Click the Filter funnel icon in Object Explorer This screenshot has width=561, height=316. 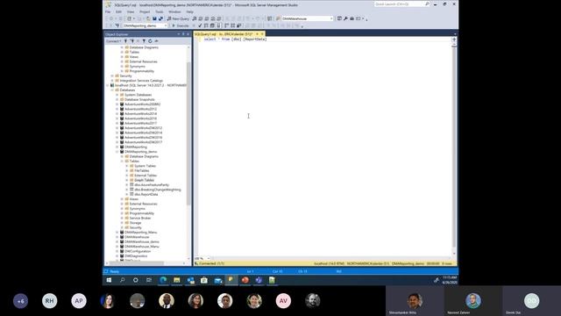144,41
